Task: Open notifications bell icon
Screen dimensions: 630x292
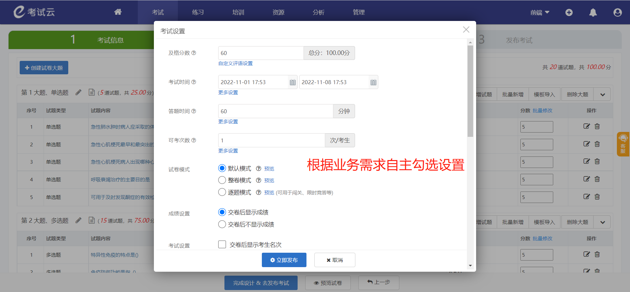Action: (593, 12)
